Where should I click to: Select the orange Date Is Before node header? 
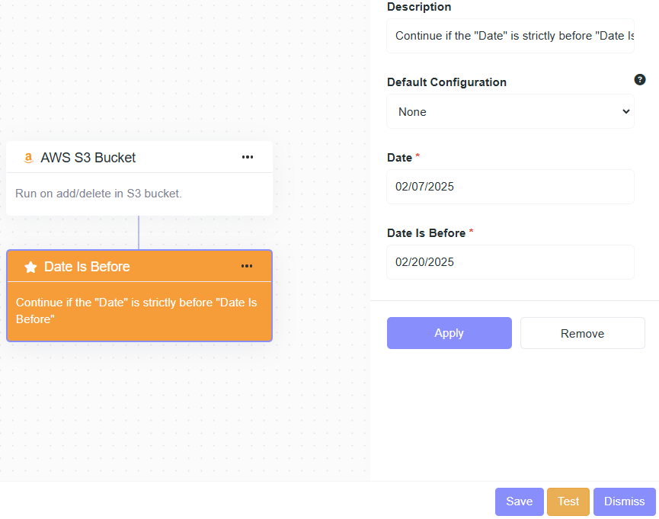[87, 267]
